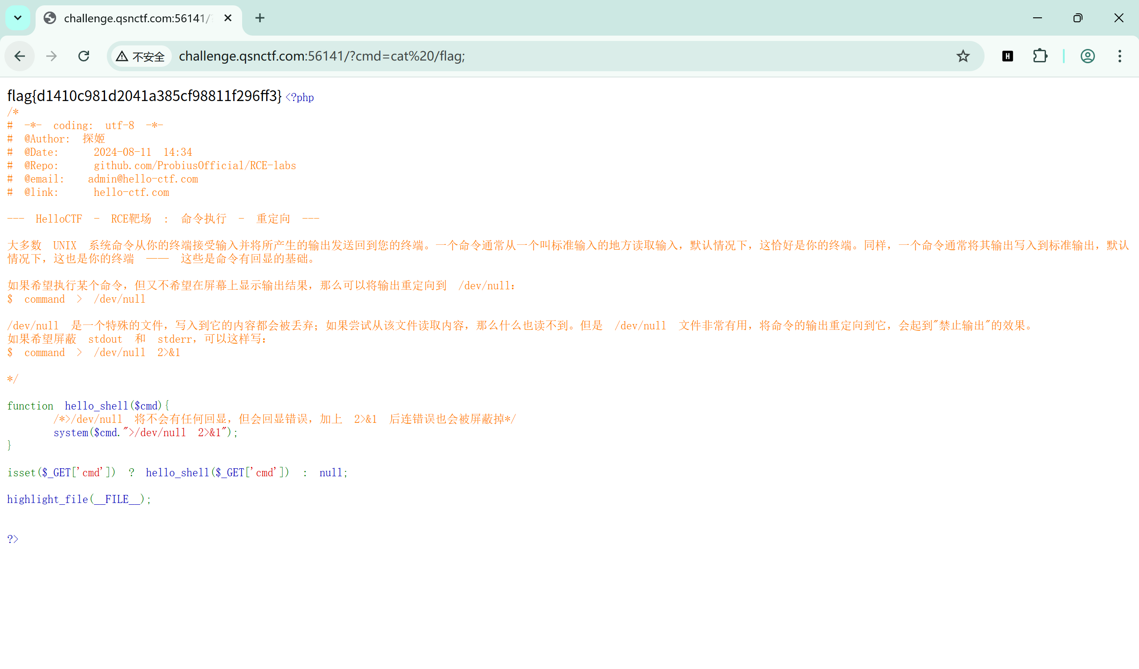
Task: Click the forward navigation arrow
Action: click(52, 56)
